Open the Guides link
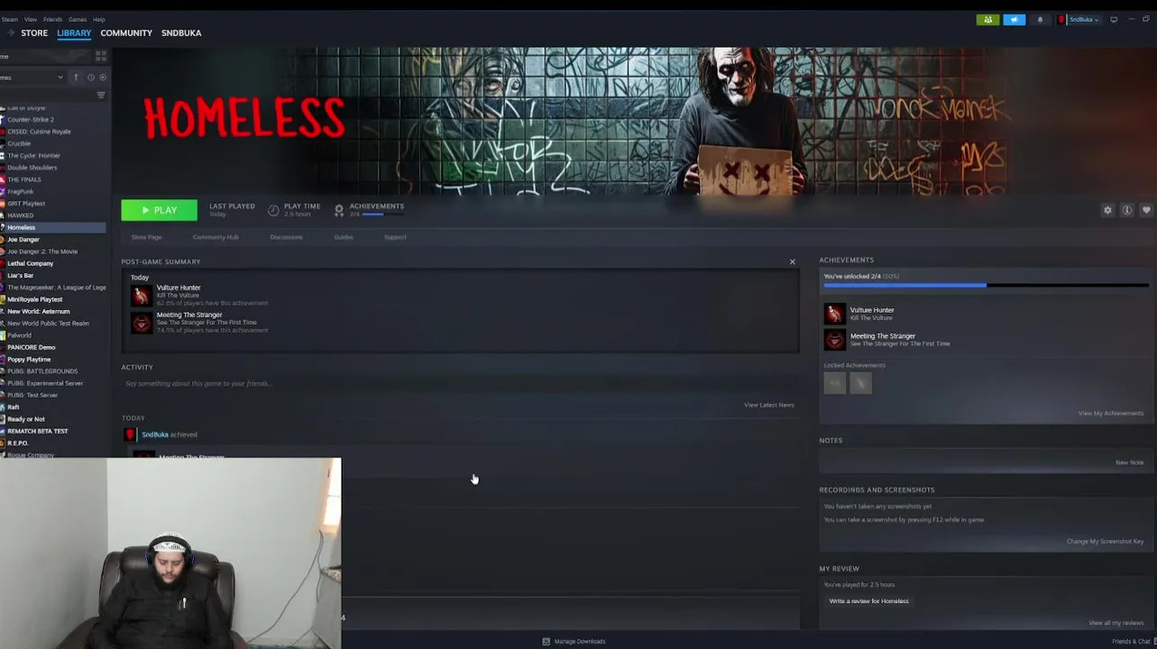Screen dimensions: 1157x649 (x=344, y=237)
